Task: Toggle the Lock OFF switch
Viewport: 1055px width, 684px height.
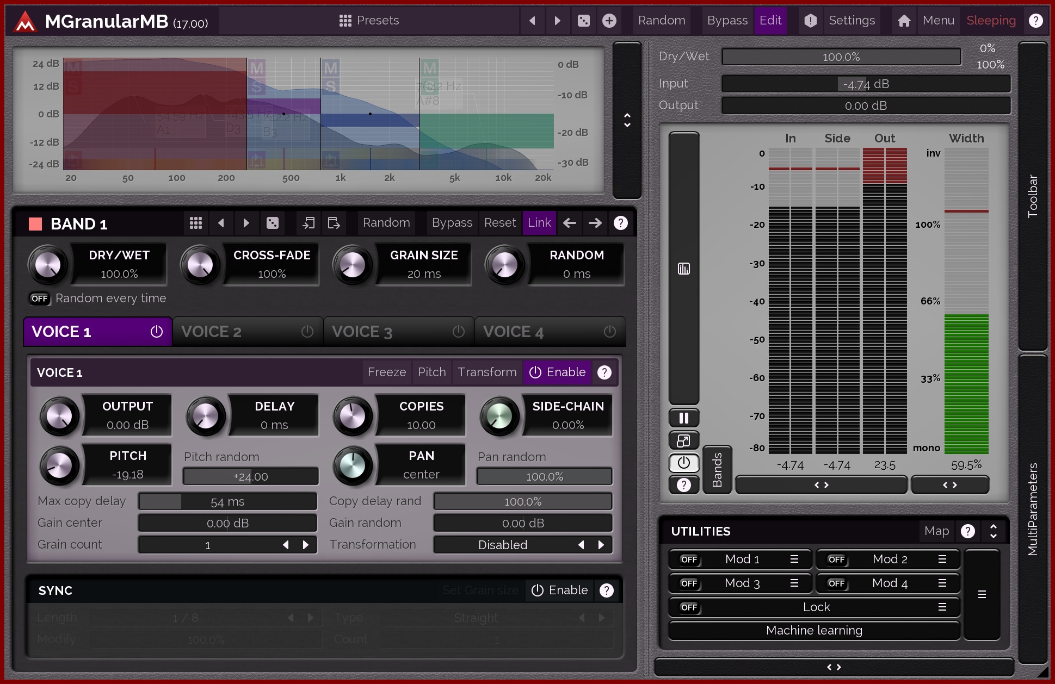Action: click(x=689, y=607)
